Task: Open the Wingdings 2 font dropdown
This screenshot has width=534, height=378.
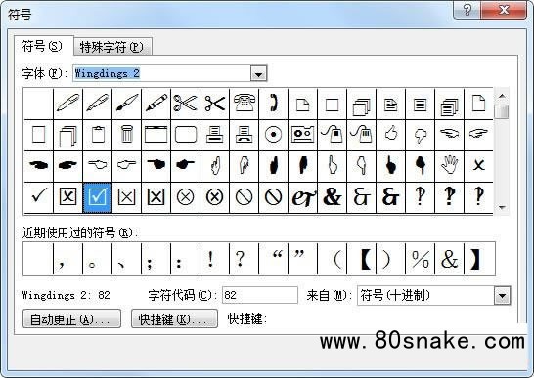Action: pos(258,73)
